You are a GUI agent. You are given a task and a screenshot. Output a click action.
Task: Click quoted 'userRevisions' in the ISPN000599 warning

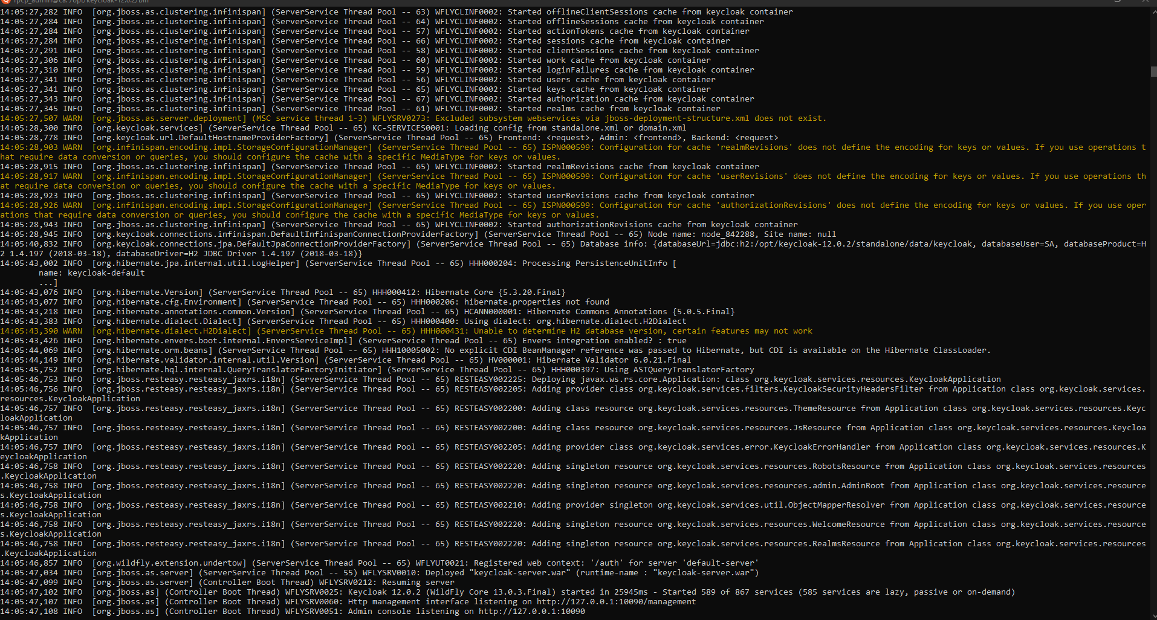[752, 176]
